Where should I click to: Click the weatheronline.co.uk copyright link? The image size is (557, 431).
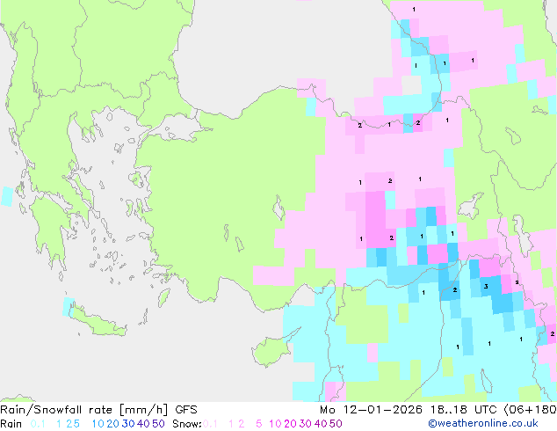[x=483, y=423]
